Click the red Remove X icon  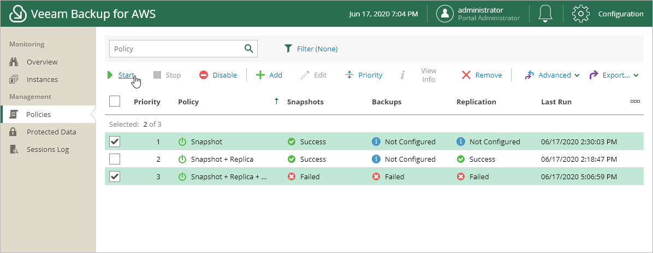[466, 75]
